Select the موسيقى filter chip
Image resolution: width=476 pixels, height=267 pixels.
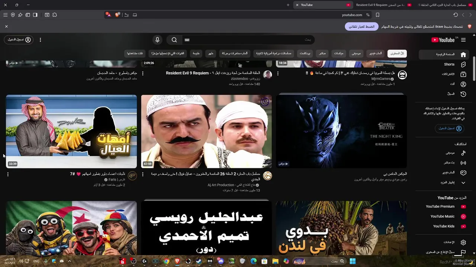click(356, 53)
